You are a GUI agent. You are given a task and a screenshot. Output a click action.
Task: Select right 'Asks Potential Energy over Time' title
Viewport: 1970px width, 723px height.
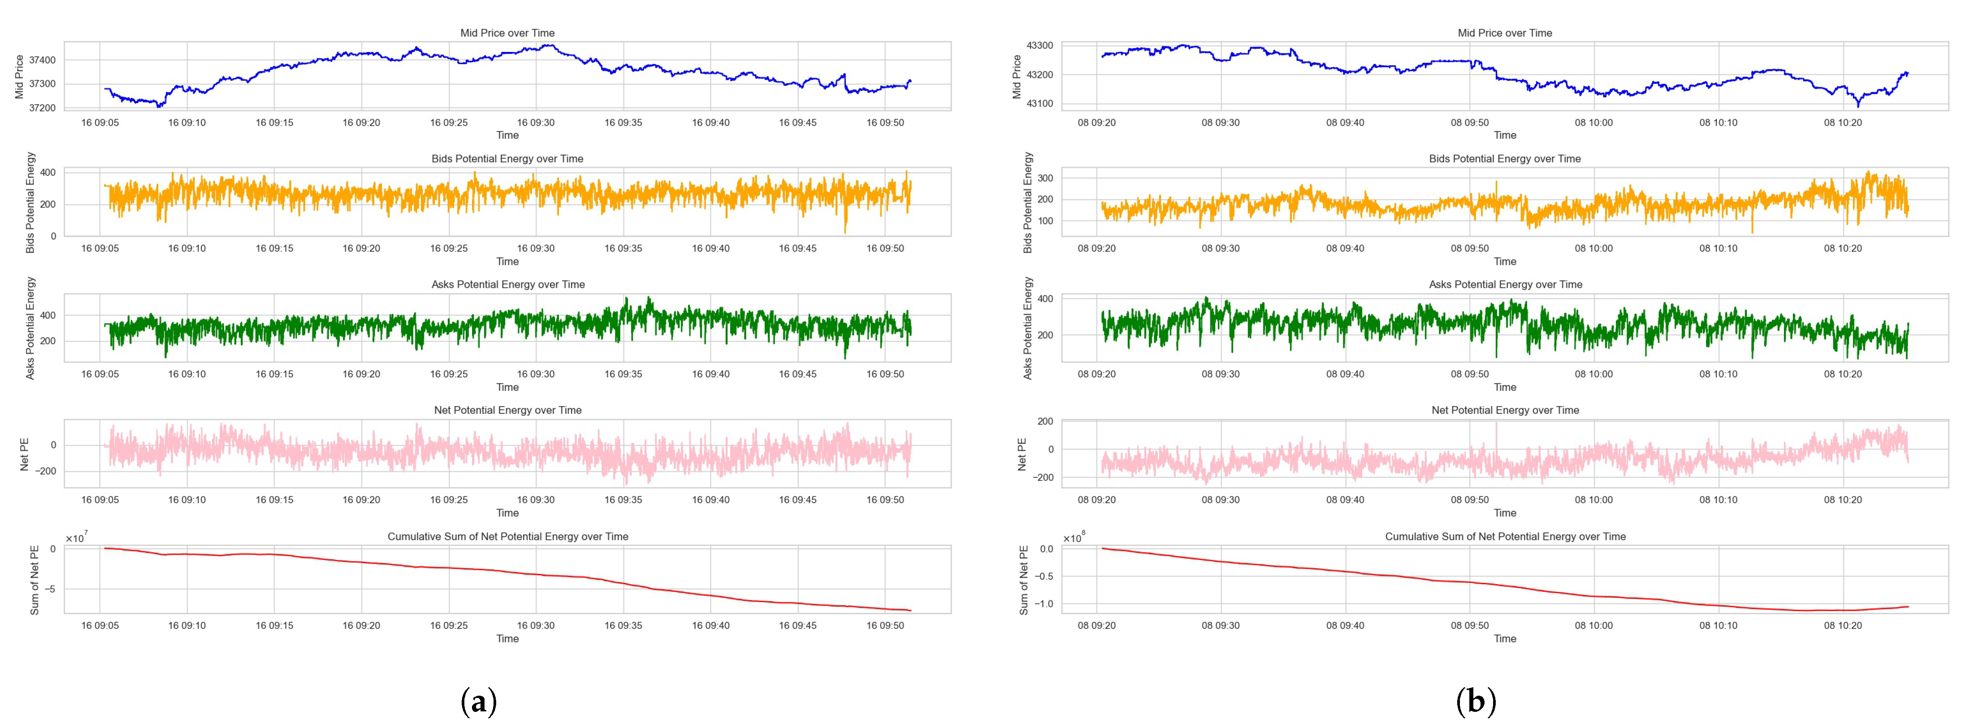point(1505,284)
